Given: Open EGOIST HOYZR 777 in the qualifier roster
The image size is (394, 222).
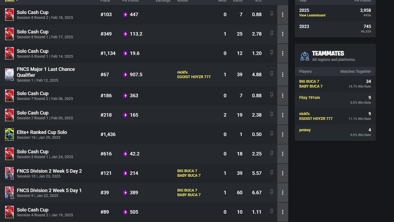Looking at the screenshot, I should coord(194,77).
